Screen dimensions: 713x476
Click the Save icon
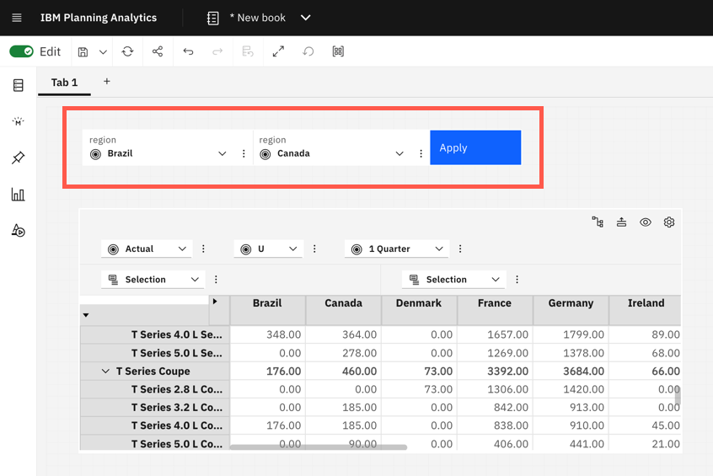coord(83,52)
